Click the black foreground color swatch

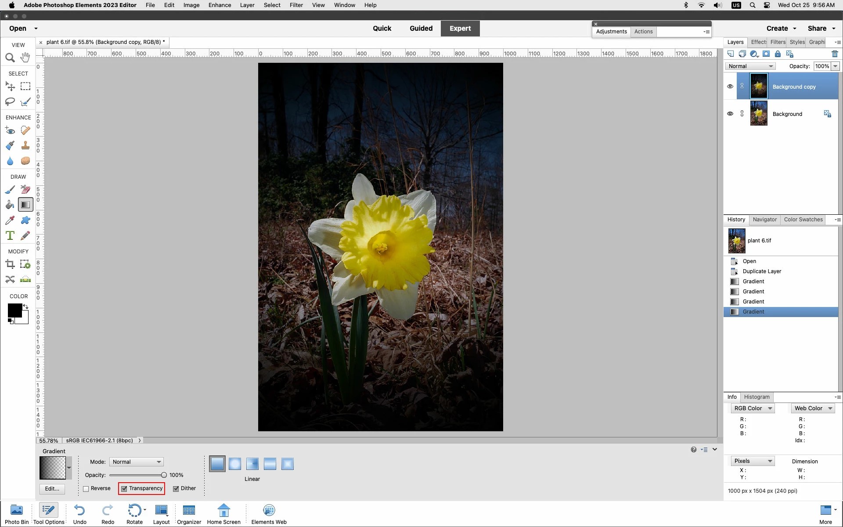[14, 310]
